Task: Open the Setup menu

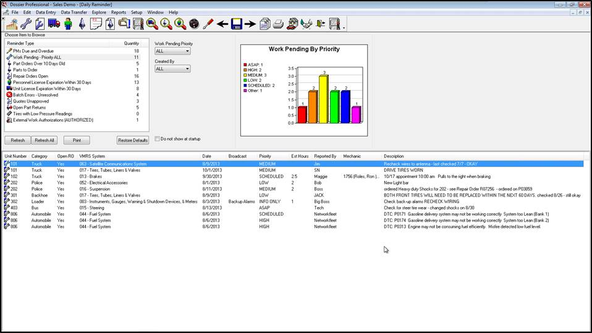Action: (x=137, y=12)
